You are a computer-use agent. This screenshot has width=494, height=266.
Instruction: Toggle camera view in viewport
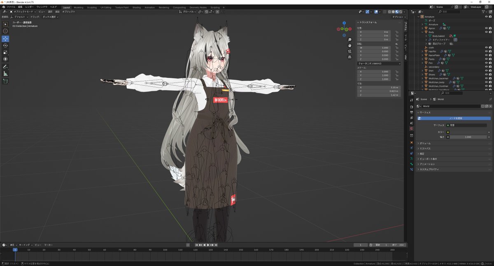coord(350,51)
